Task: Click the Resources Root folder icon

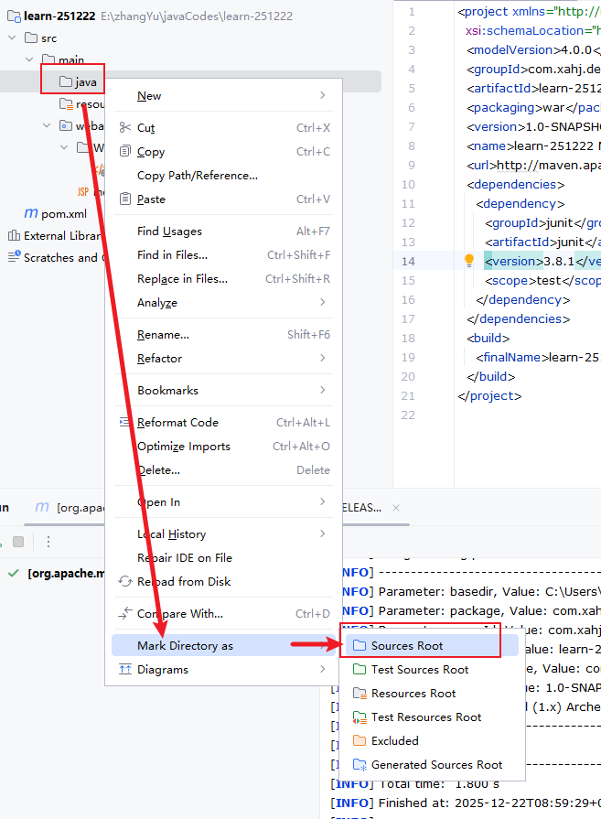Action: pos(360,693)
